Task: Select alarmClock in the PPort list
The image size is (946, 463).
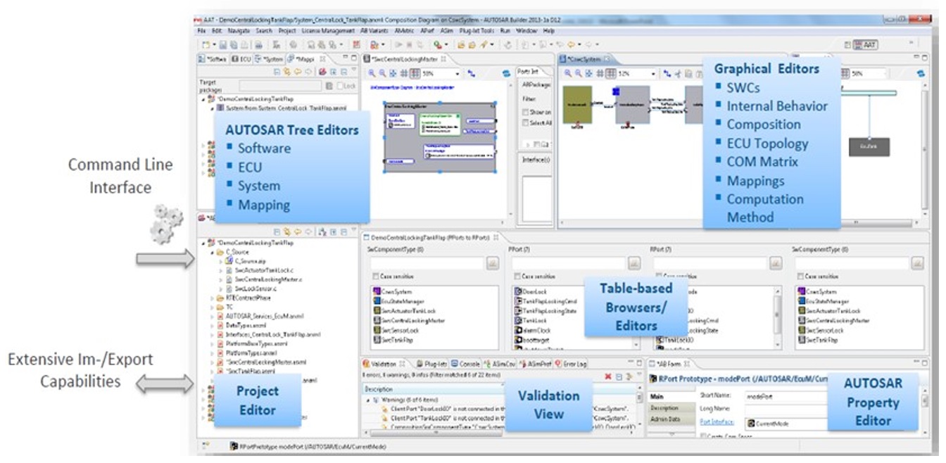Action: pos(533,330)
